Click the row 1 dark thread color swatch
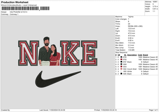Viewport: 159px width, 112px height. pyautogui.click(x=121, y=57)
